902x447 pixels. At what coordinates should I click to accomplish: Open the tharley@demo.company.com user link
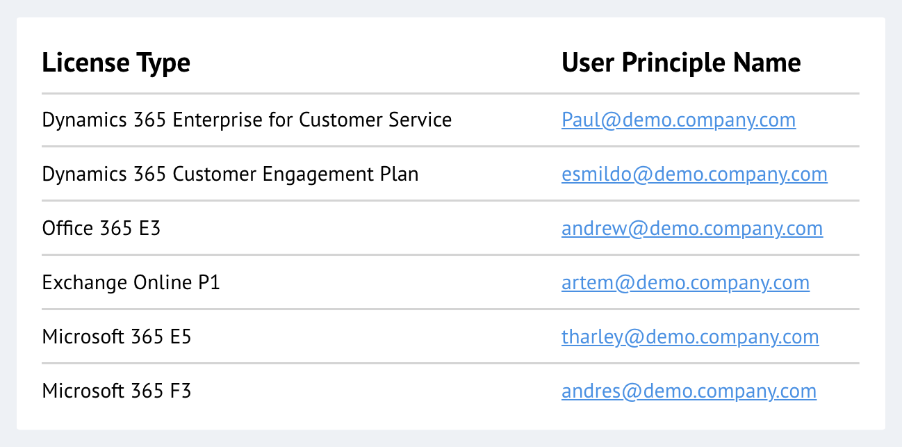(x=690, y=336)
